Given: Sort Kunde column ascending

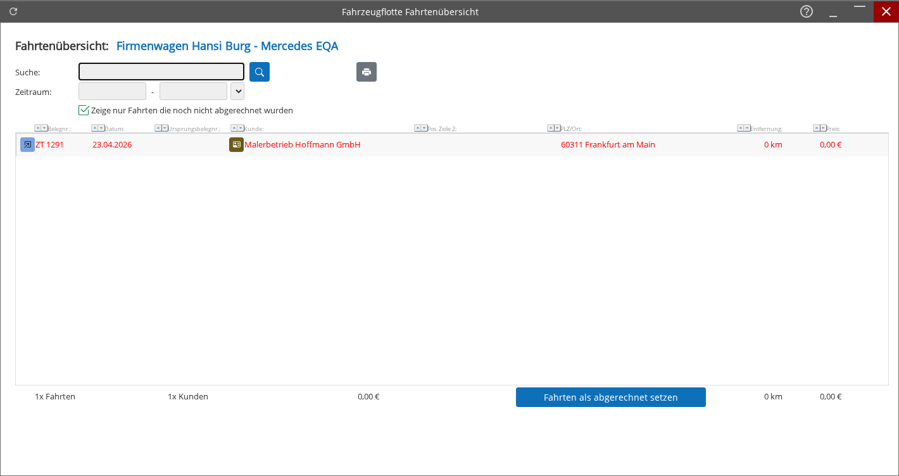Looking at the screenshot, I should (234, 128).
